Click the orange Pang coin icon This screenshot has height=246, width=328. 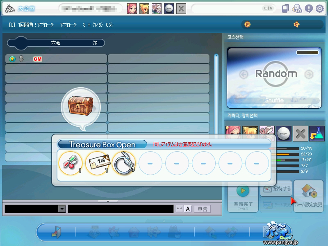(x=248, y=25)
